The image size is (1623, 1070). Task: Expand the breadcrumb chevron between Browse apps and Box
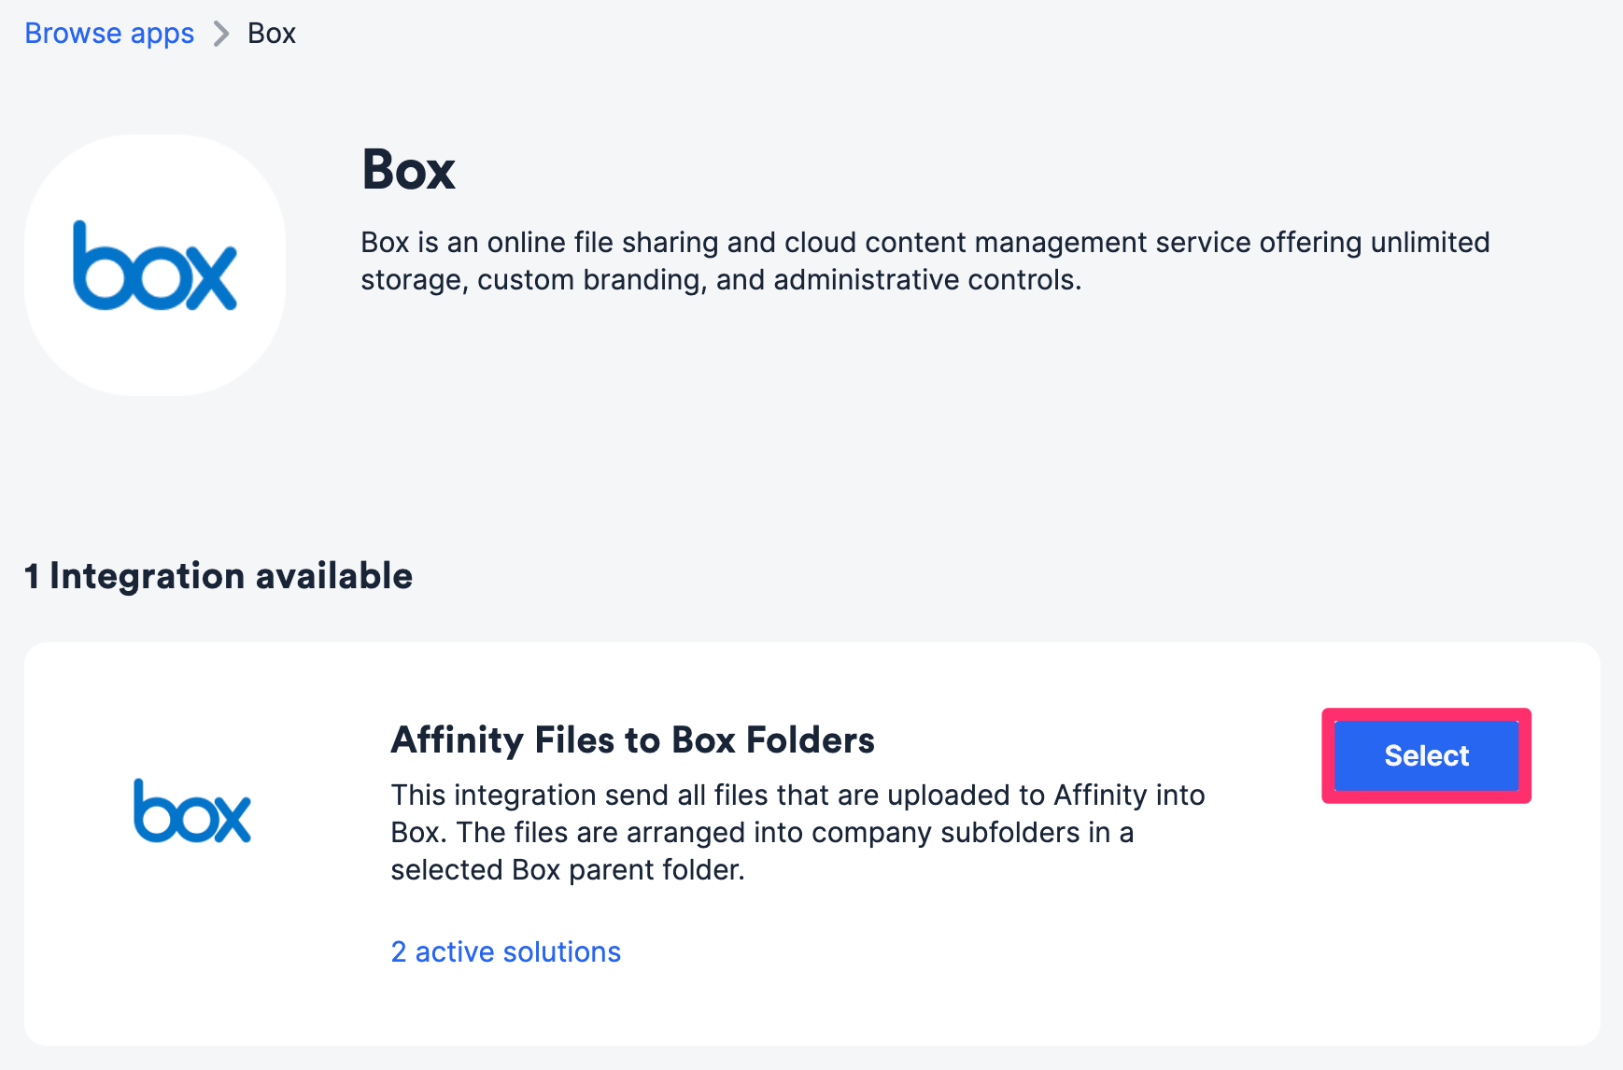tap(221, 33)
